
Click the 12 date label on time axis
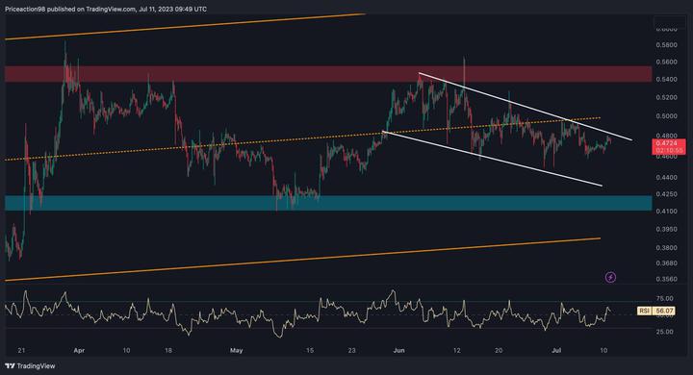click(x=456, y=351)
